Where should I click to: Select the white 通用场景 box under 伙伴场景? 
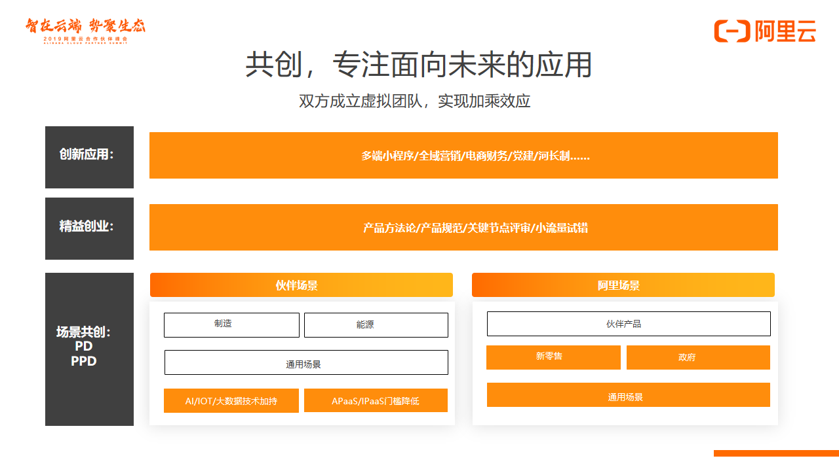point(306,362)
